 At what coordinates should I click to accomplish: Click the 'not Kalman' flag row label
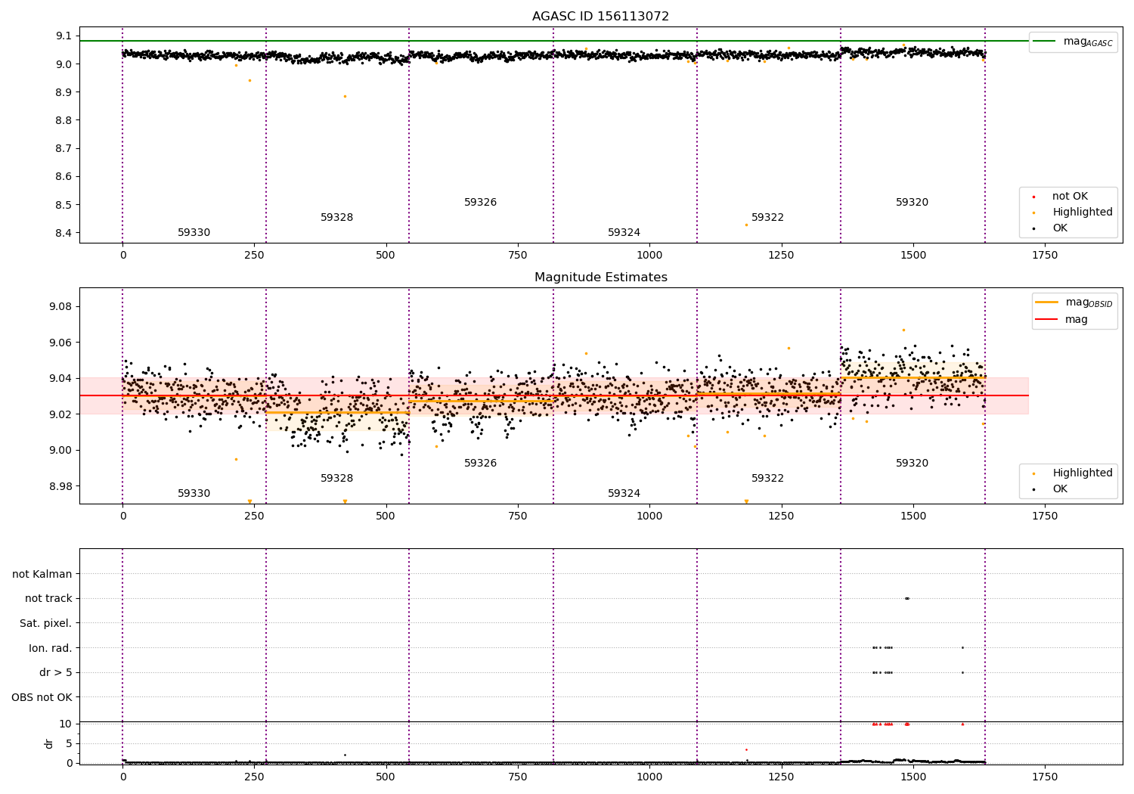tap(42, 575)
